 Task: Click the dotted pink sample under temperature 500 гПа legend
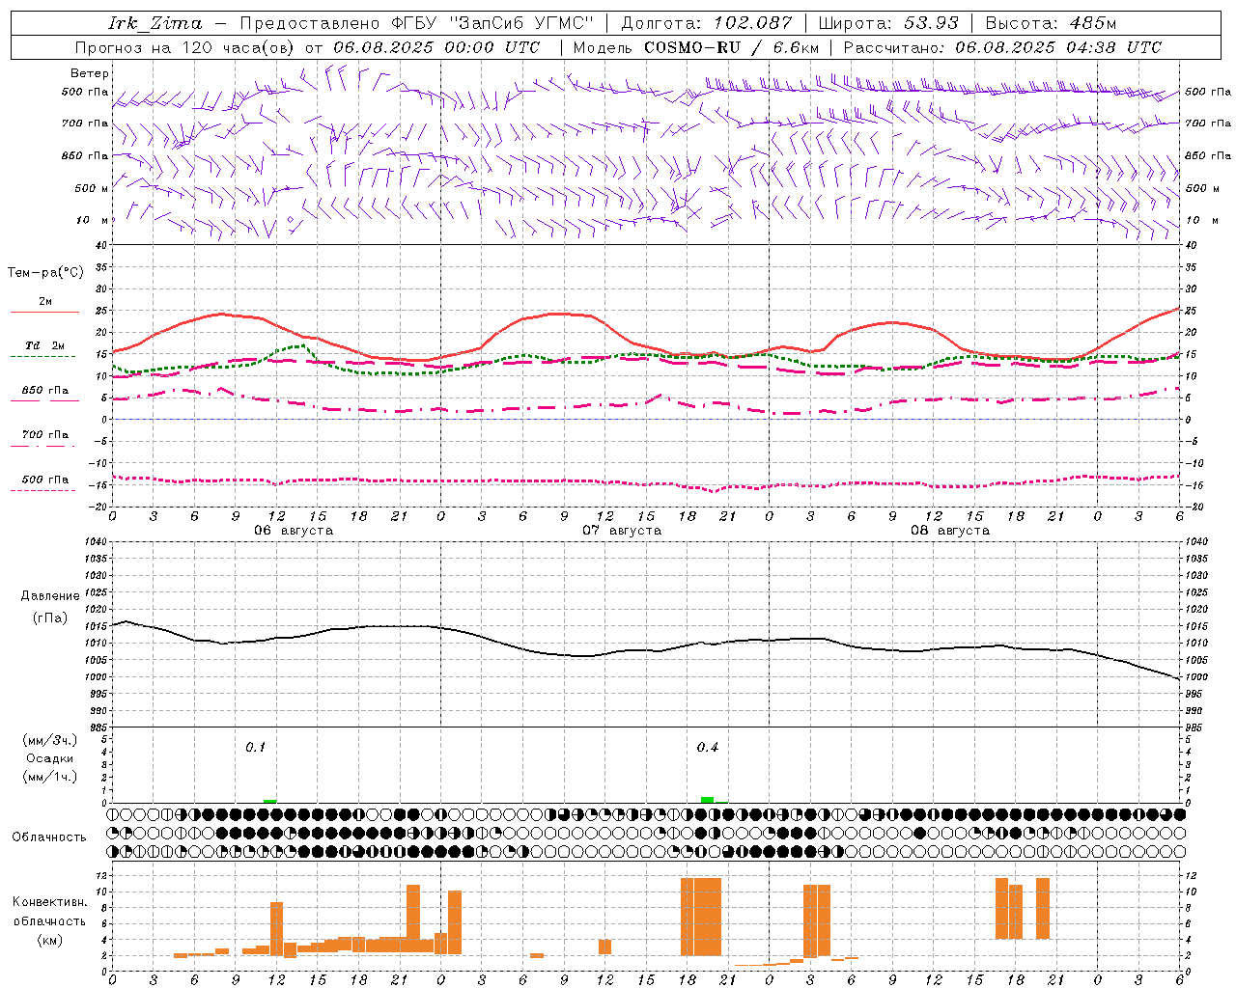pos(44,490)
